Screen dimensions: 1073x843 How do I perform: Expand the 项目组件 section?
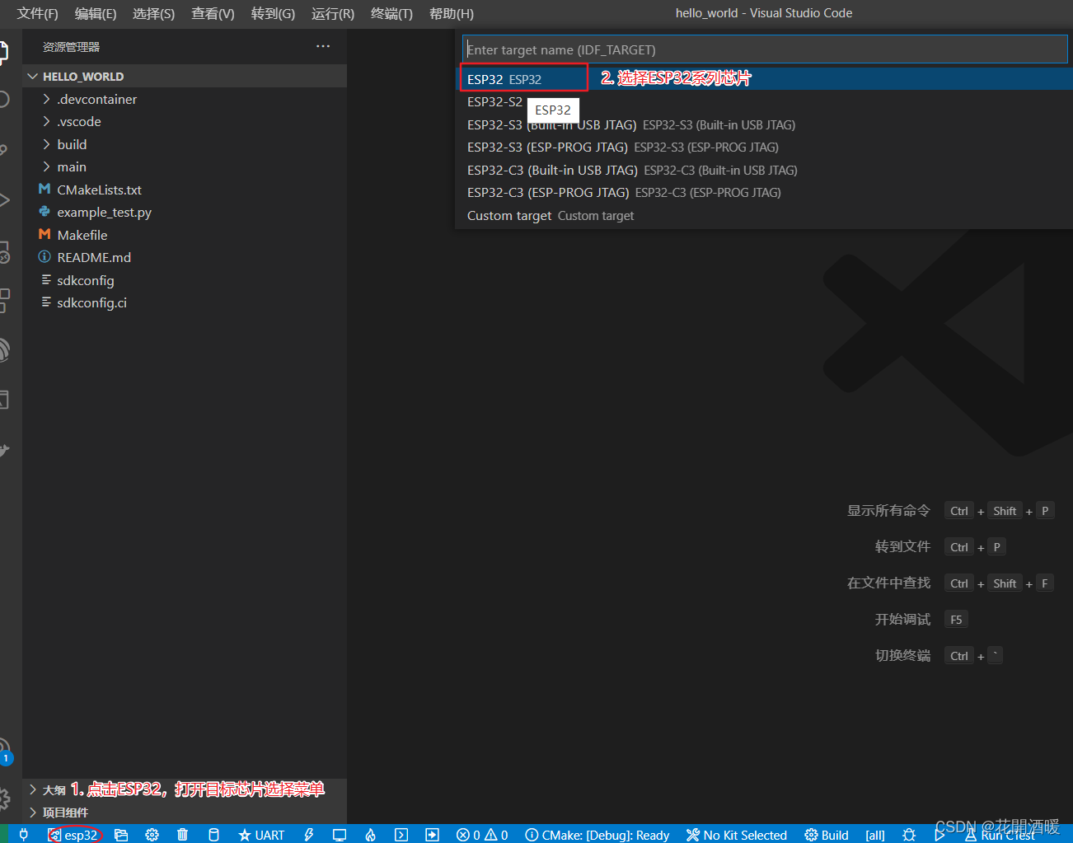coord(185,813)
